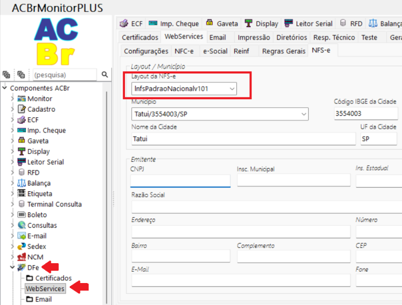Expand the Consultas tree node
This screenshot has width=402, height=305.
[12, 225]
